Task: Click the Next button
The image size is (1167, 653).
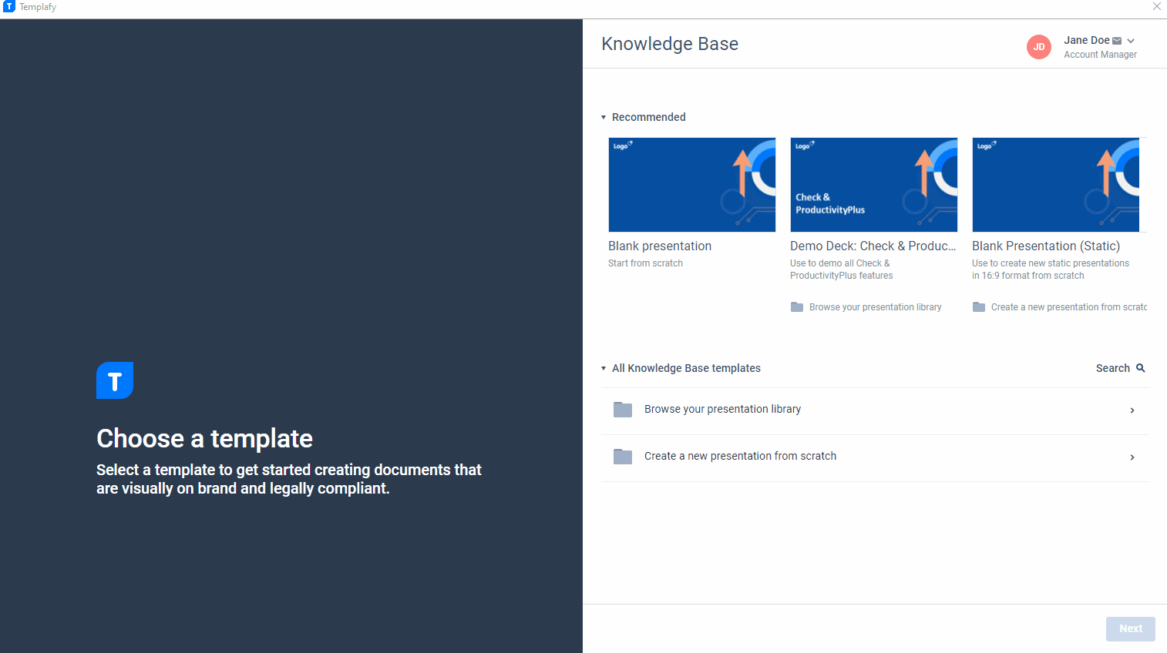Action: coord(1131,629)
